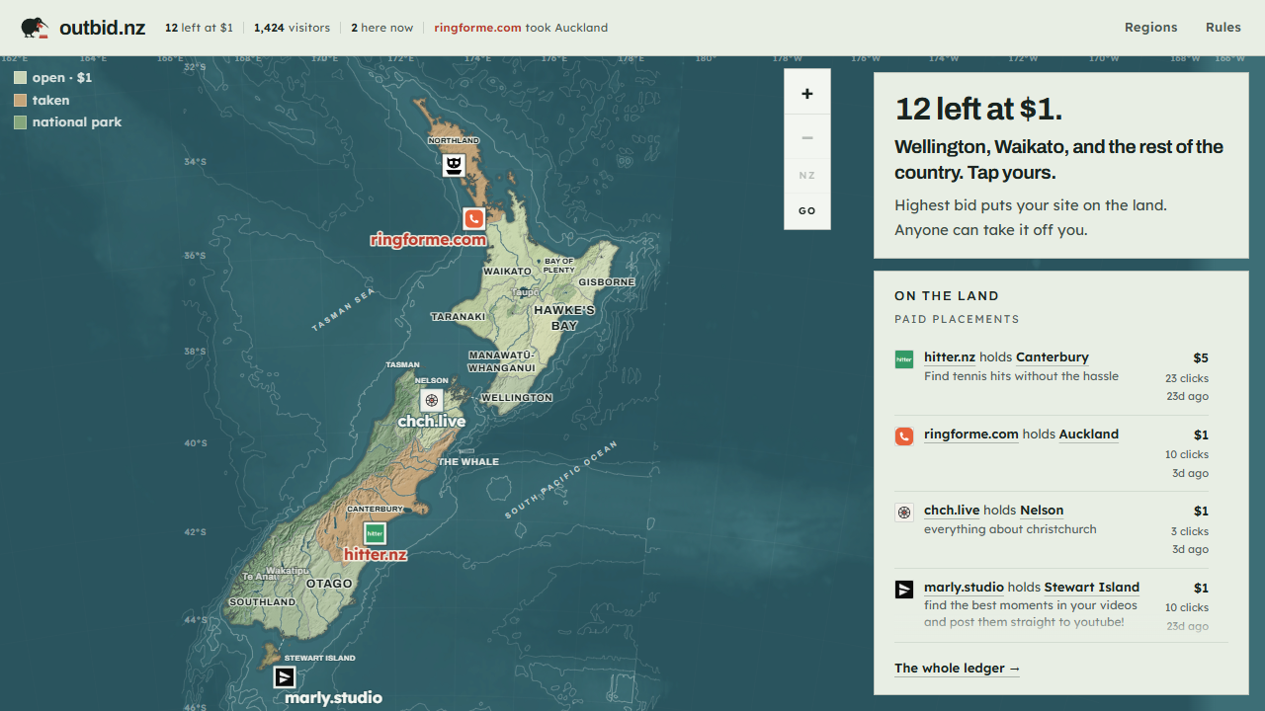Zoom out with the minus button

tap(807, 137)
